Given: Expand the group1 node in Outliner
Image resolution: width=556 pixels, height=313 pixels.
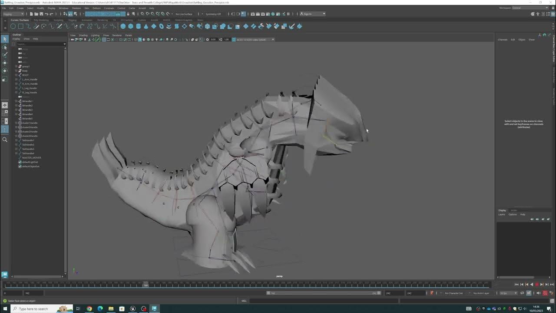Looking at the screenshot, I should pyautogui.click(x=16, y=67).
